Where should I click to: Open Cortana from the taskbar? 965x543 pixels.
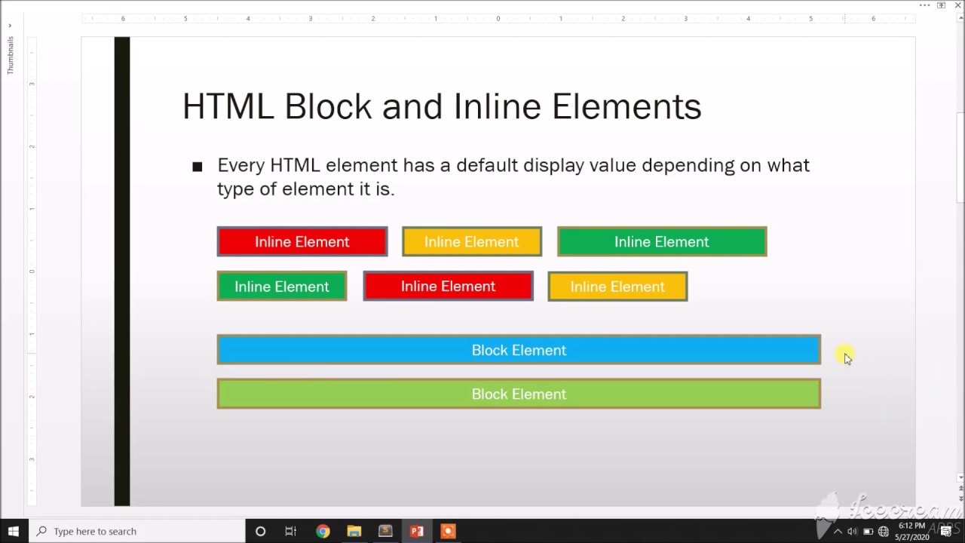260,531
